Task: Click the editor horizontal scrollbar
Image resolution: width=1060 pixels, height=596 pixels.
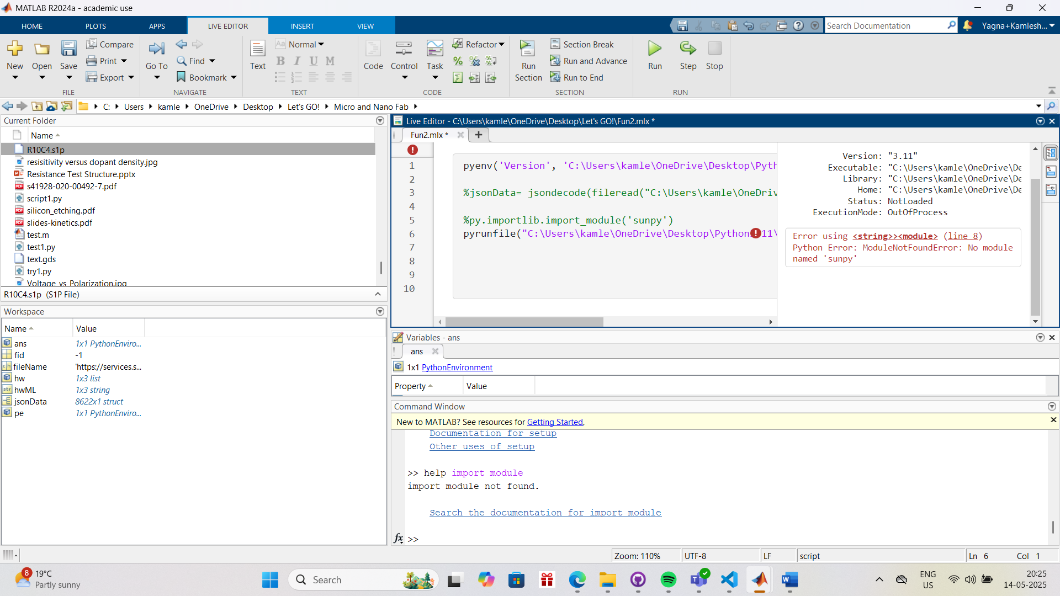Action: 524,322
